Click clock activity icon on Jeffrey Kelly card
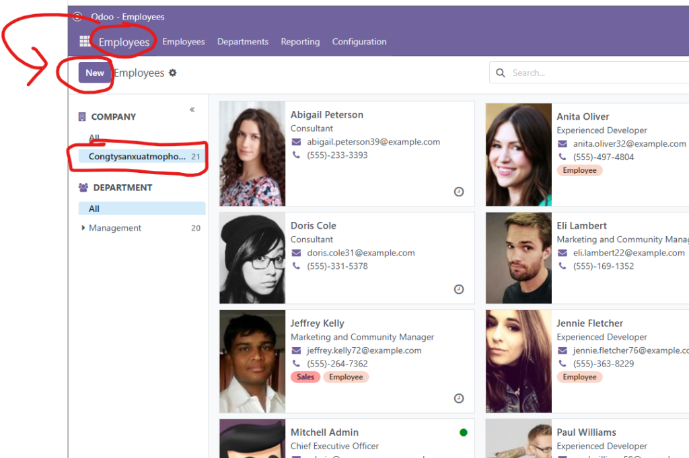 click(459, 398)
